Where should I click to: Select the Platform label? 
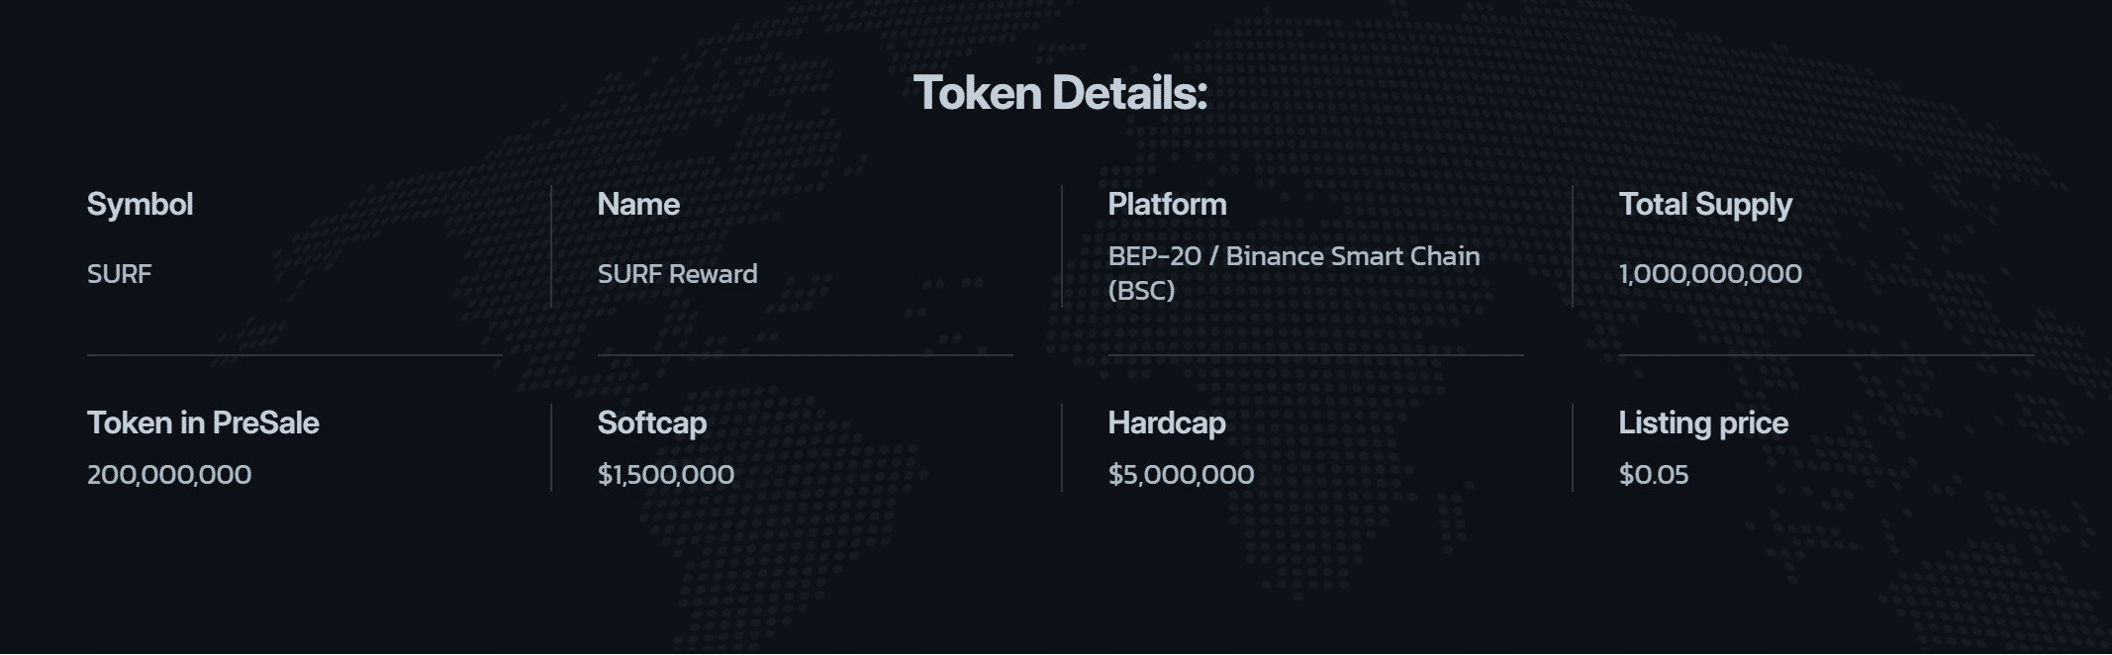1167,205
